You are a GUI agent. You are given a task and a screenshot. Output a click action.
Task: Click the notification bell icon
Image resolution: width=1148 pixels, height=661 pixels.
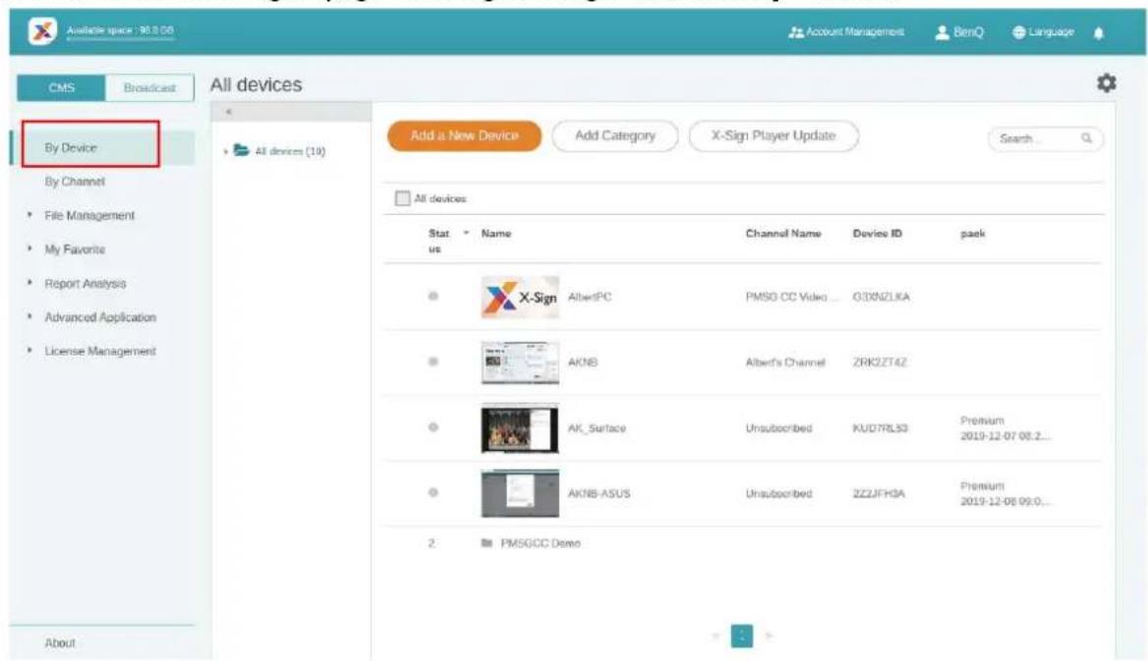tap(1098, 32)
